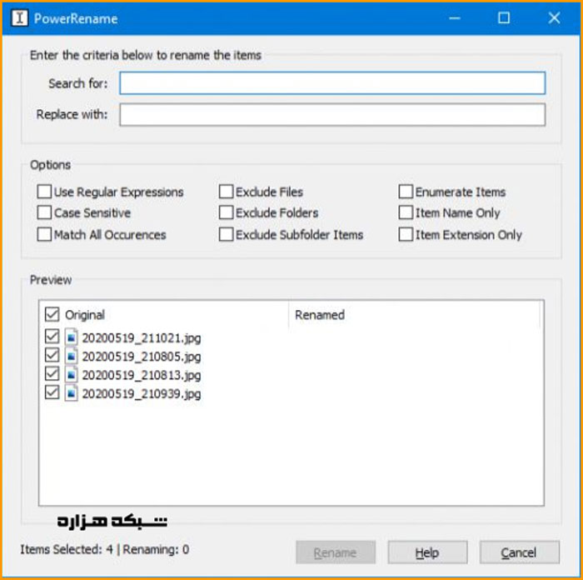
Task: Click the Original column header
Action: point(85,315)
